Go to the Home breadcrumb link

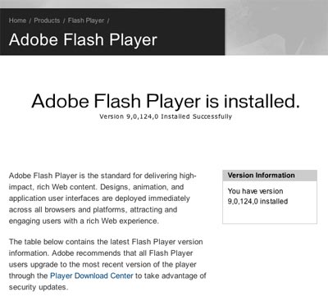17,21
